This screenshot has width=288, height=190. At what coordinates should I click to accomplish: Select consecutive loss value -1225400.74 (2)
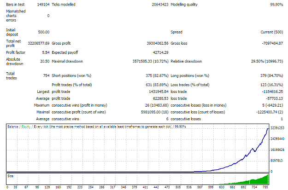[270, 112]
